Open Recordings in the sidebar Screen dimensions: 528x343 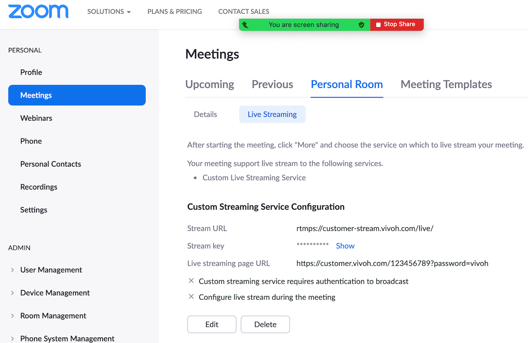(39, 187)
